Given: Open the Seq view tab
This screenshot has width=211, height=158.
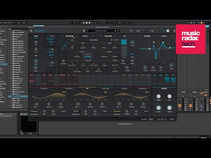Looking at the screenshot, I should [152, 31].
